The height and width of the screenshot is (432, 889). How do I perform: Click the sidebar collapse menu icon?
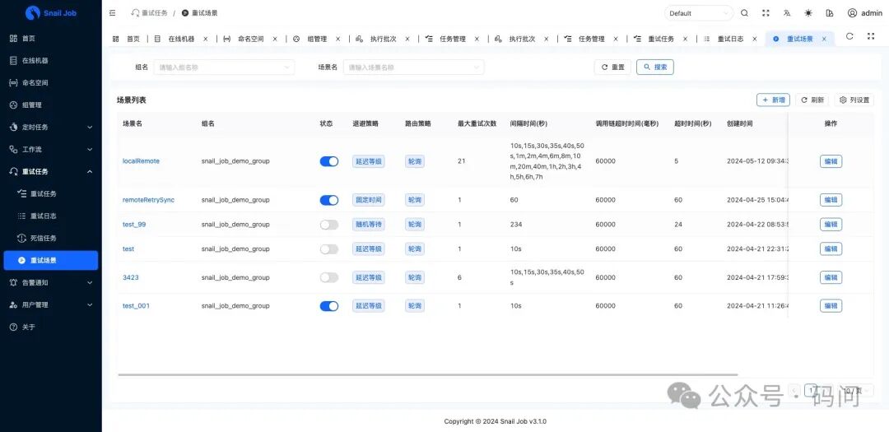click(x=112, y=13)
